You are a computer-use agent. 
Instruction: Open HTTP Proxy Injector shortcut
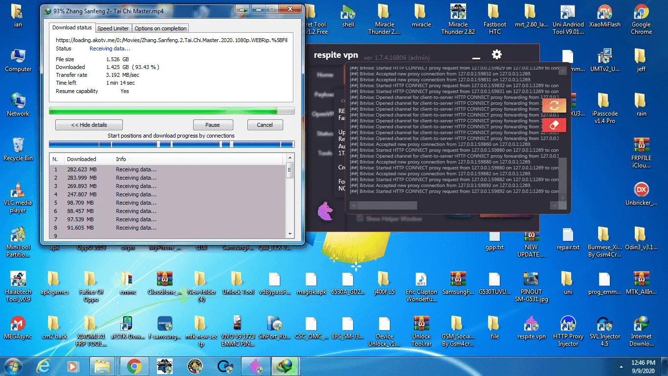pyautogui.click(x=568, y=331)
